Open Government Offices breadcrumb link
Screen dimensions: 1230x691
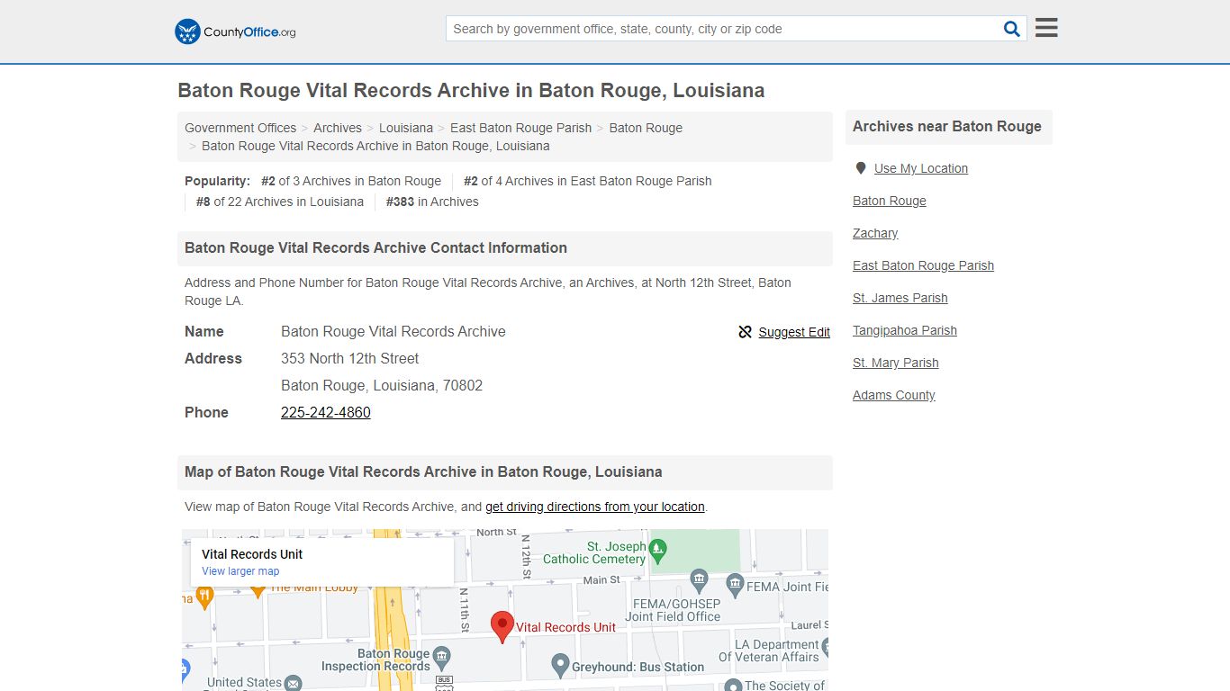(240, 128)
